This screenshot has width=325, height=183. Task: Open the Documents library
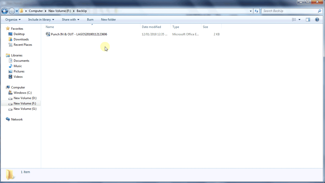21,61
